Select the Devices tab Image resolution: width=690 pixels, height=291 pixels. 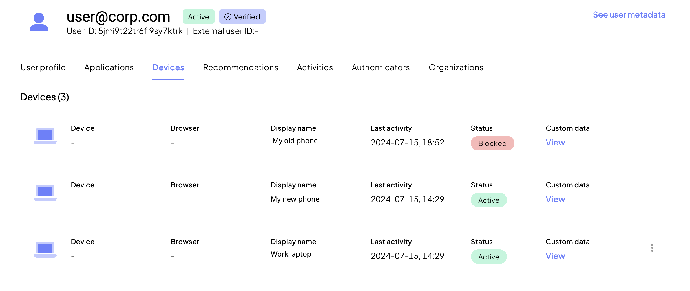(x=168, y=67)
